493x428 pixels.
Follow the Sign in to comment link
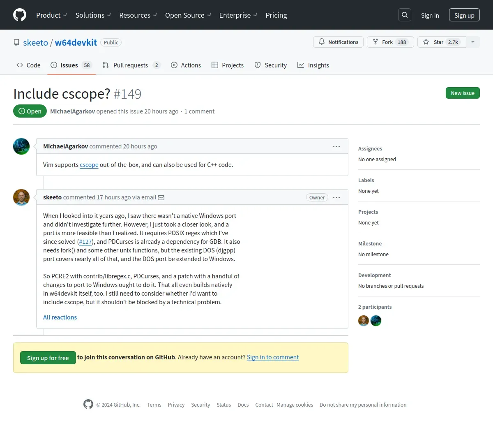(x=273, y=357)
